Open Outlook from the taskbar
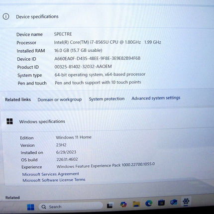Screen dimensions: 214x214 (174, 202)
